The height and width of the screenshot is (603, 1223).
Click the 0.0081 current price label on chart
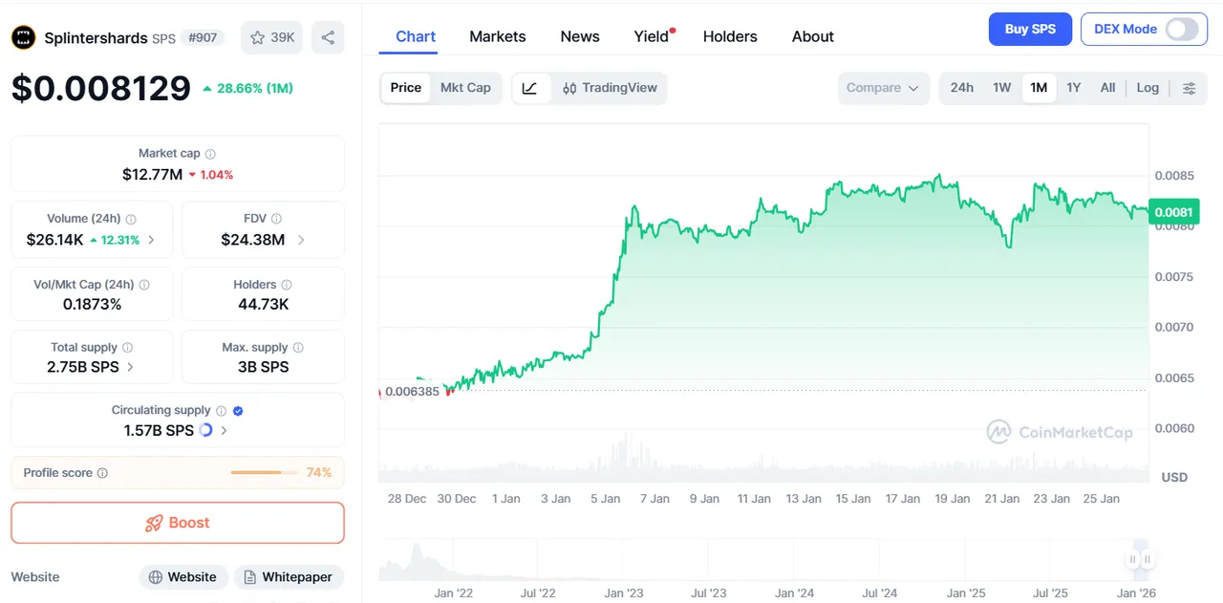(x=1173, y=212)
